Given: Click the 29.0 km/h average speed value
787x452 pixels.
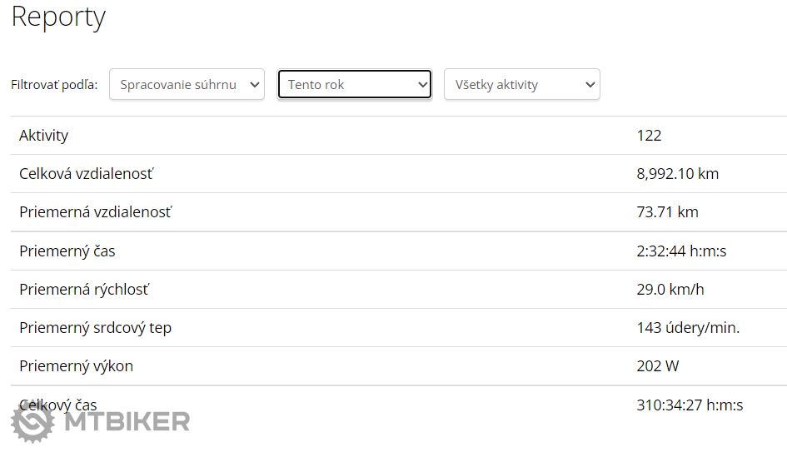Looking at the screenshot, I should point(668,290).
